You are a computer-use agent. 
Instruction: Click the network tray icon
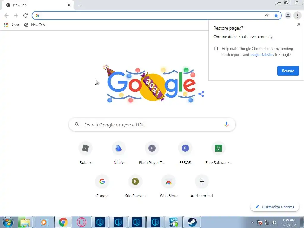click(267, 222)
